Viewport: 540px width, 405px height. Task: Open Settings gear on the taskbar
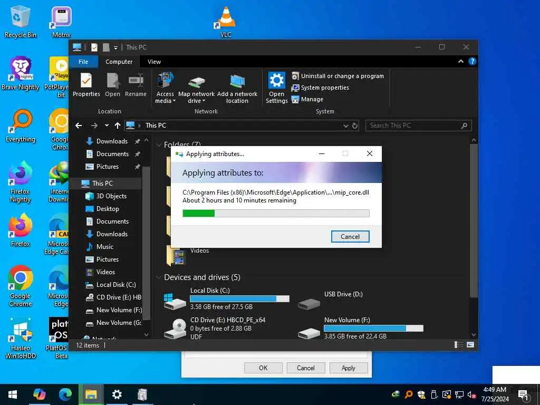pos(117,394)
